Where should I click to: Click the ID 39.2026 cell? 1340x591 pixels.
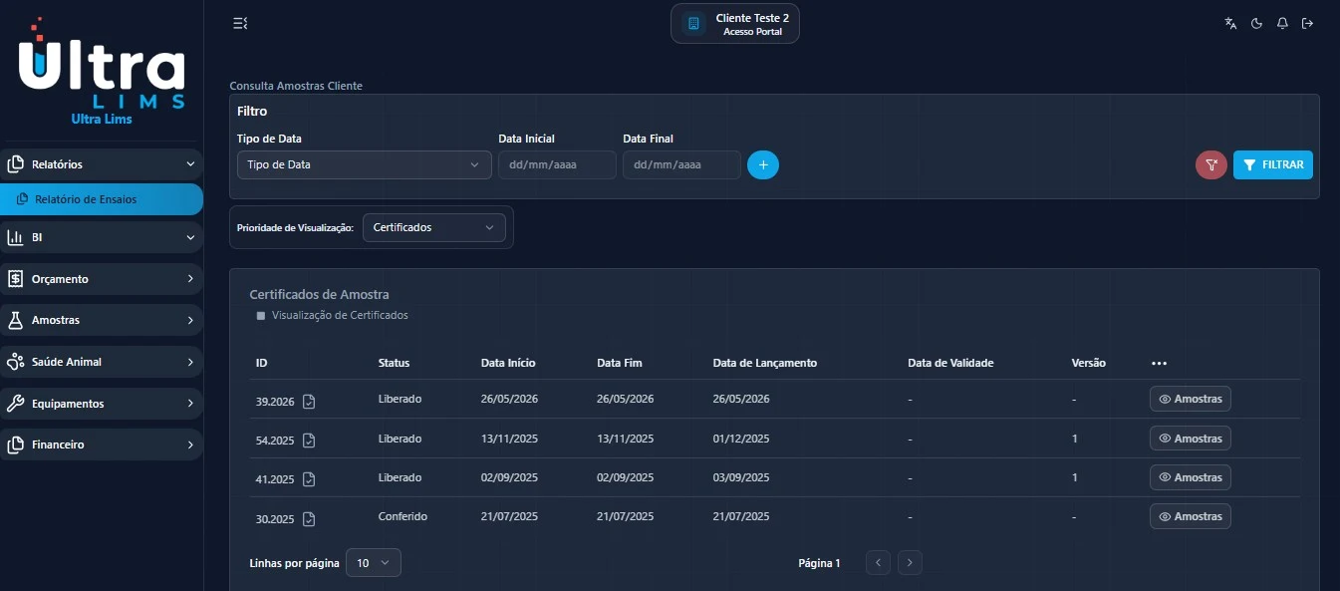(x=275, y=402)
